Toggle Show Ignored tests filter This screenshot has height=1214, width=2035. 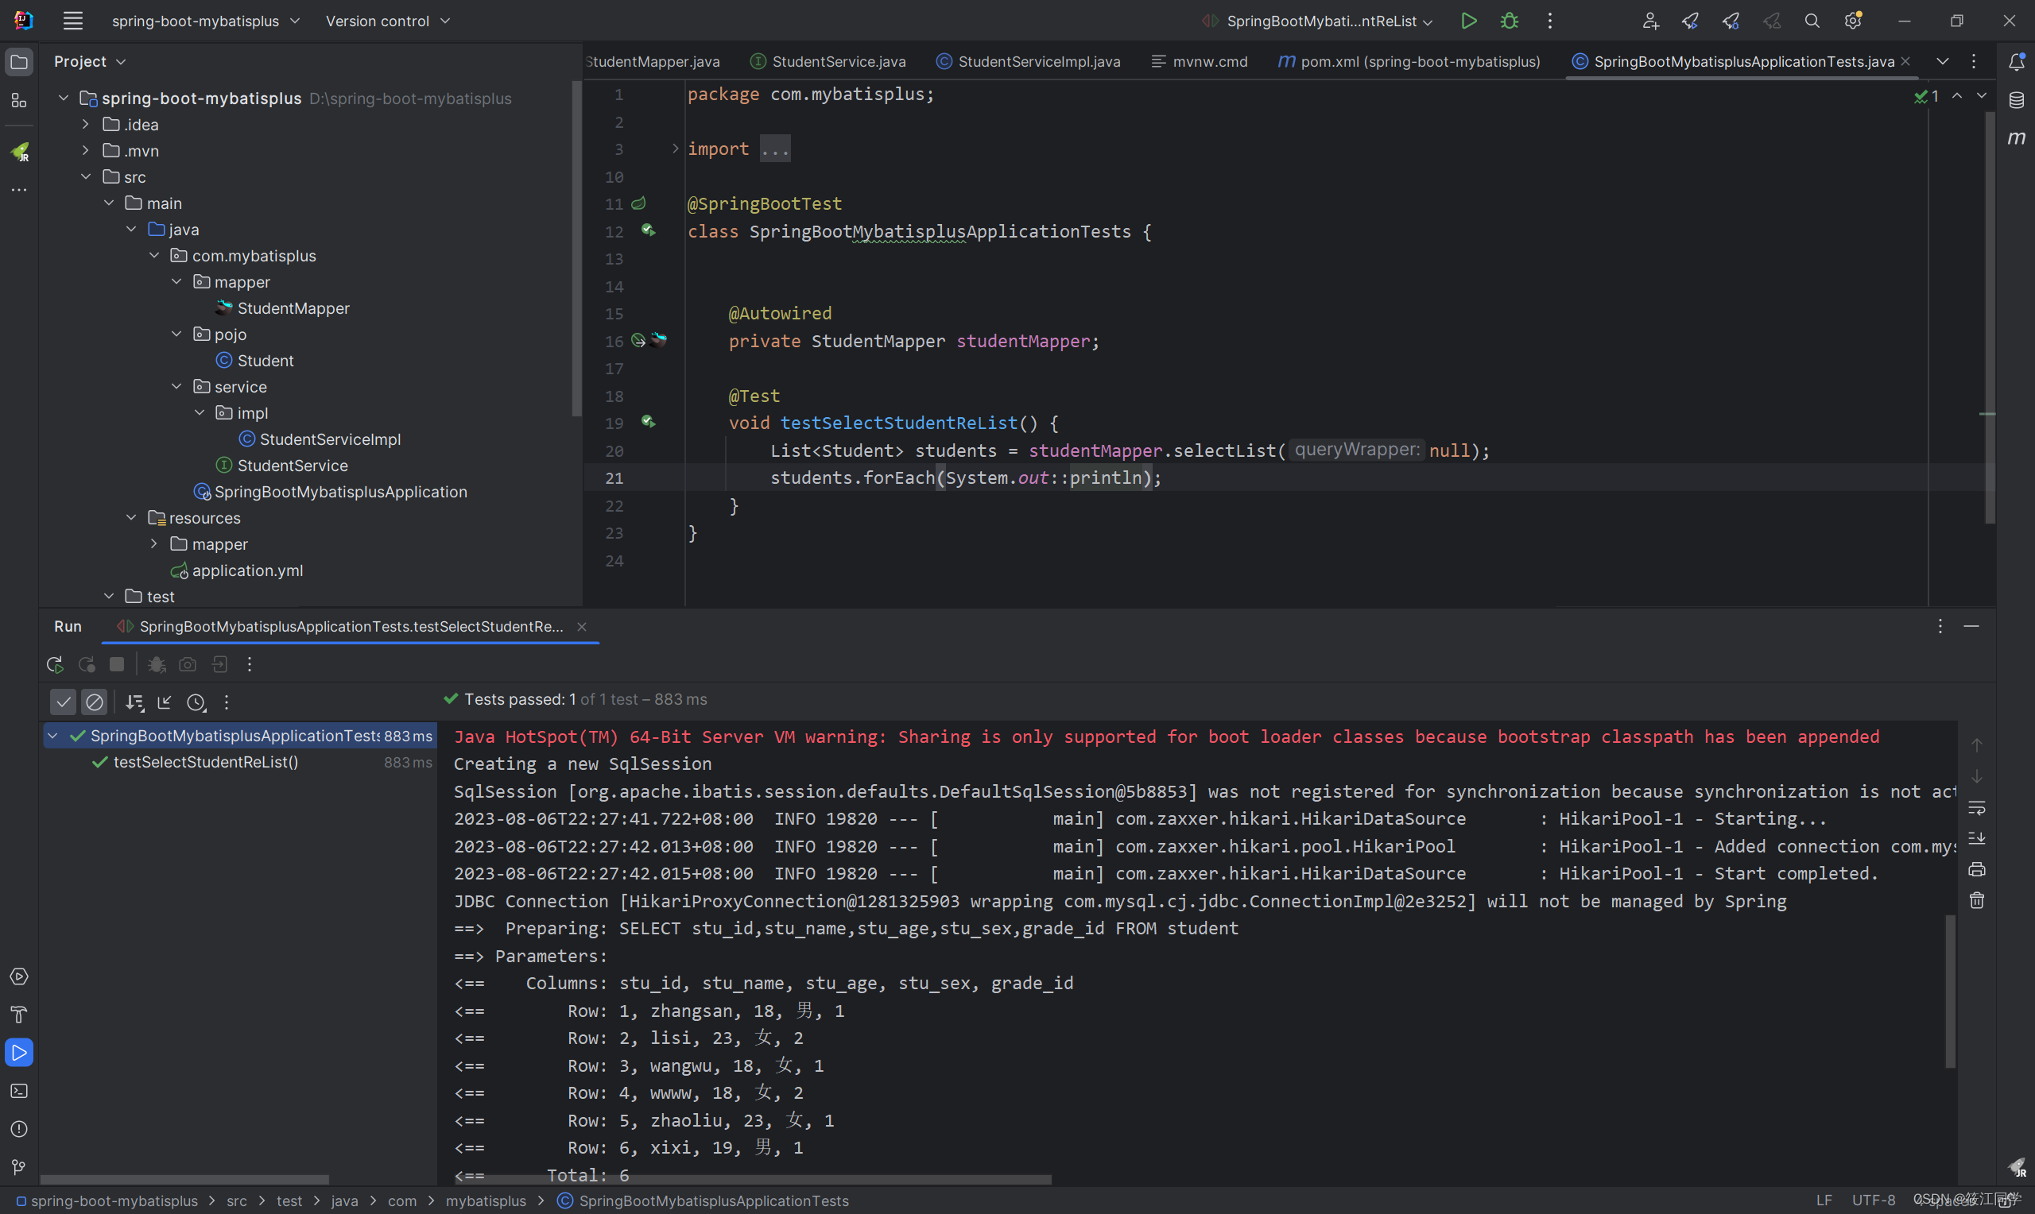[94, 702]
